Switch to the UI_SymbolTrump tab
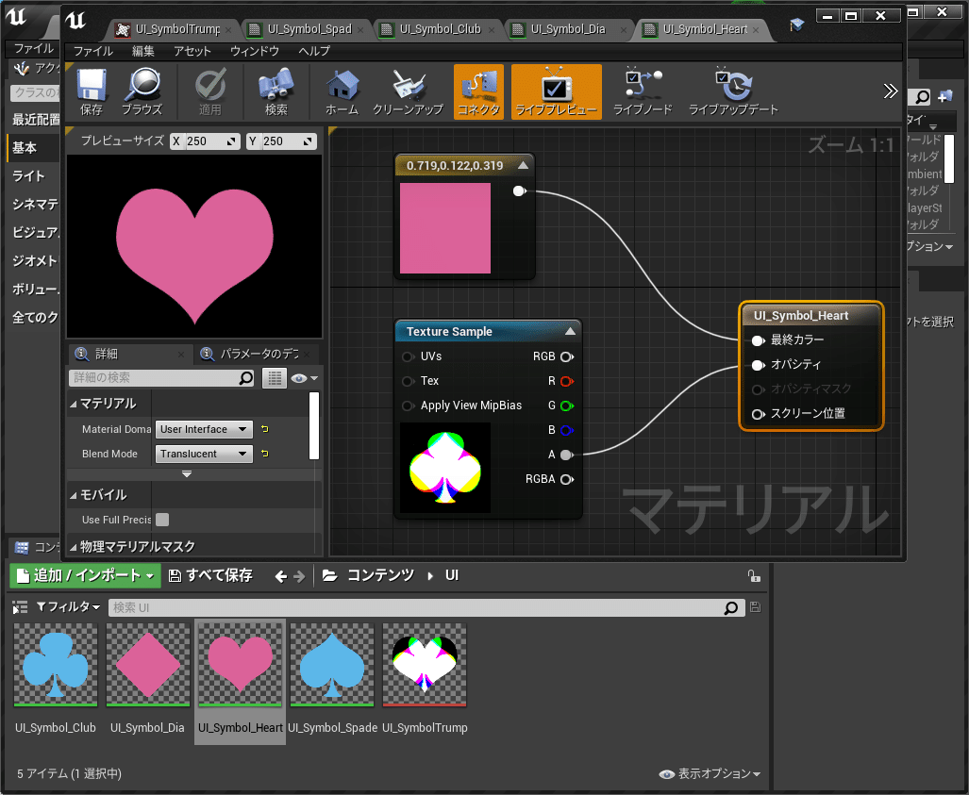This screenshot has width=969, height=795. (177, 29)
